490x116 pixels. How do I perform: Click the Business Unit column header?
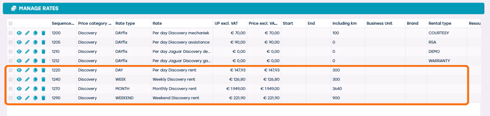(x=379, y=23)
